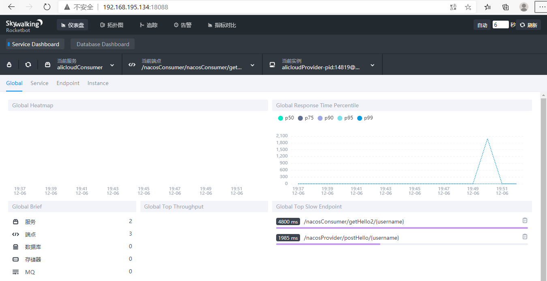Click the refresh interval seconds input field
Image resolution: width=547 pixels, height=281 pixels.
pos(500,24)
